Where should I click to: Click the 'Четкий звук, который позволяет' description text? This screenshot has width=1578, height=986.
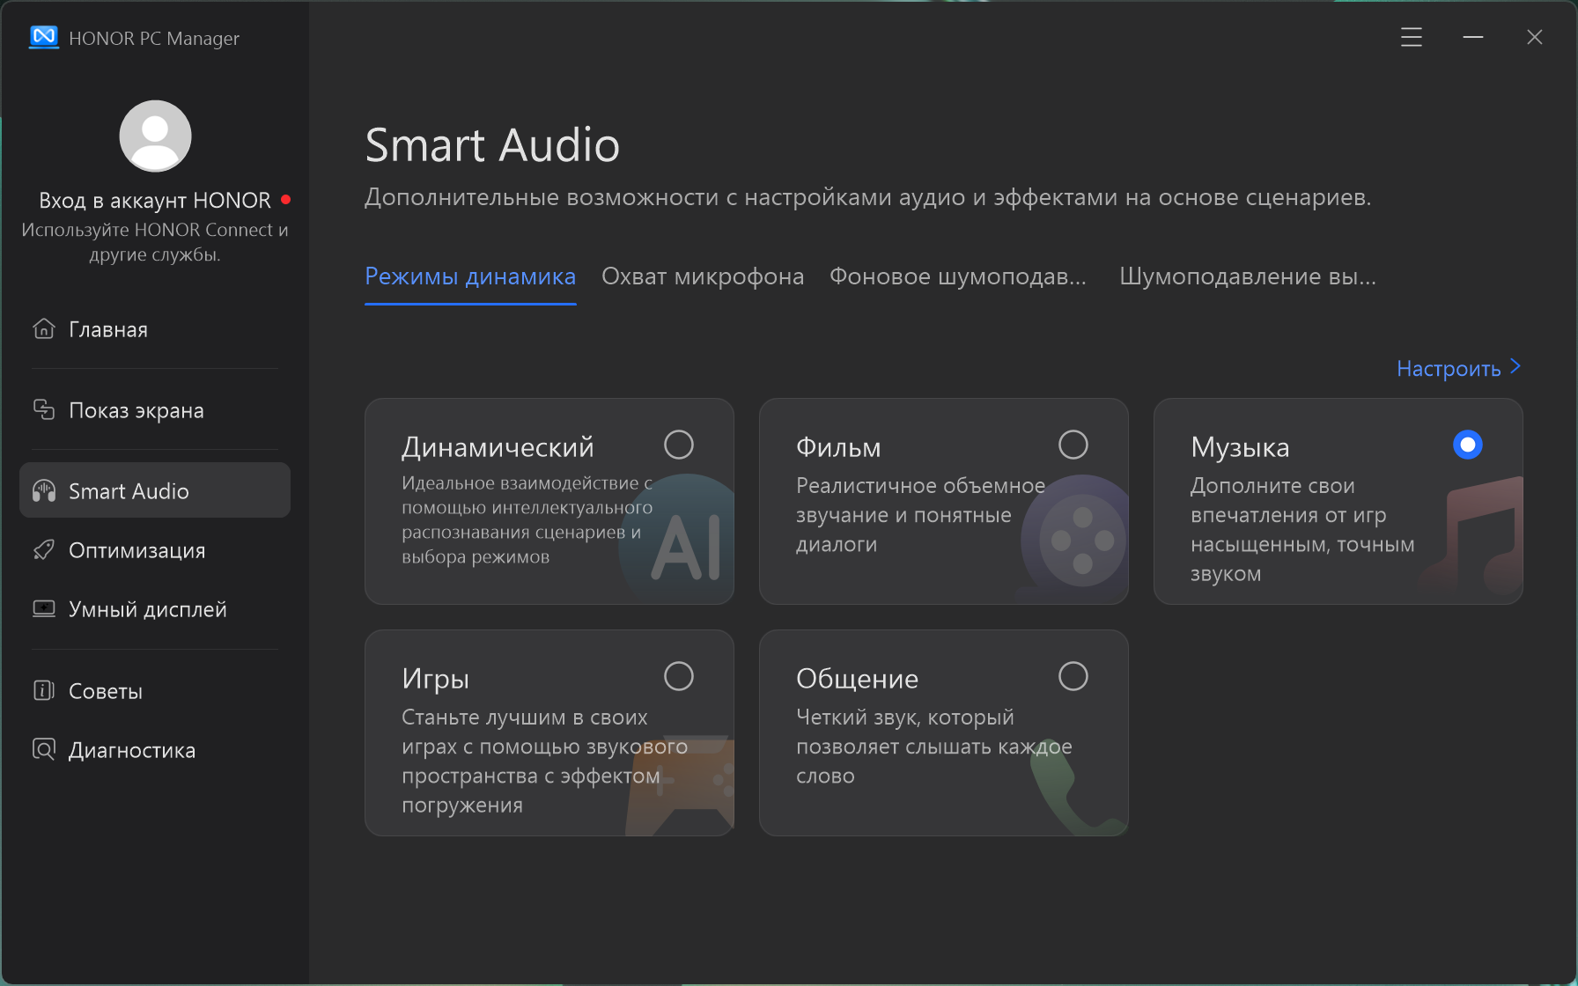pos(934,747)
